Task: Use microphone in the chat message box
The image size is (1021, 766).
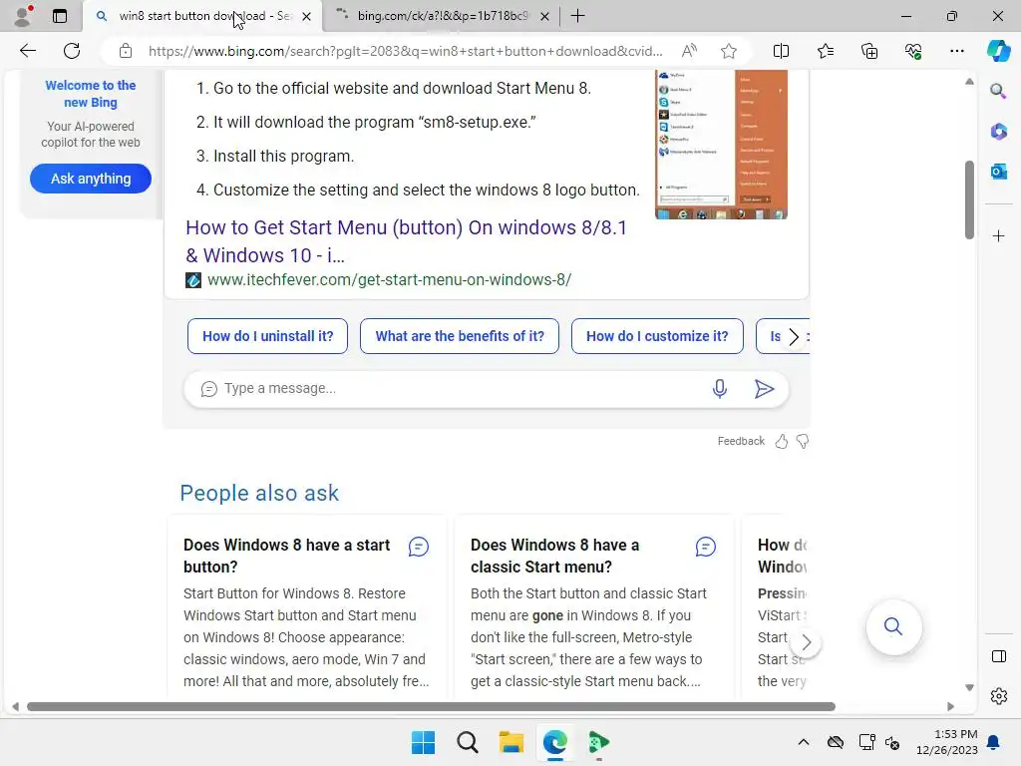Action: (720, 389)
